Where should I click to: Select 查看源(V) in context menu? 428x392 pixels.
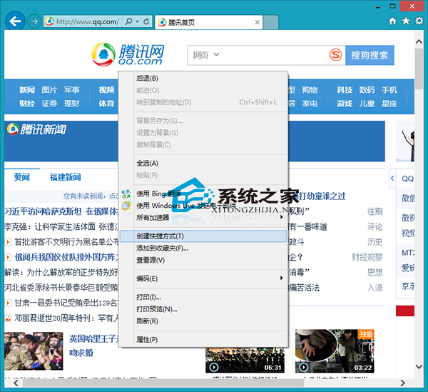click(203, 261)
